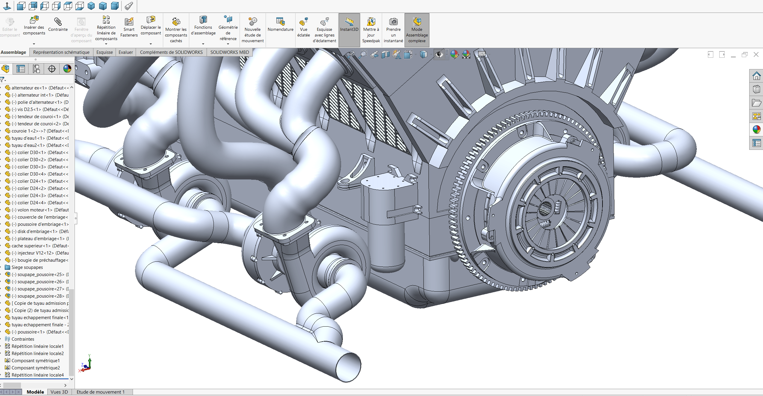Click Mettre à jour Speedpak

371,30
